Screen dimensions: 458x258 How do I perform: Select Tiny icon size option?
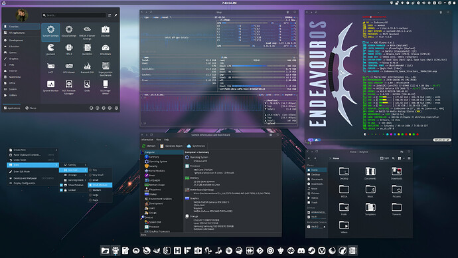(100, 170)
